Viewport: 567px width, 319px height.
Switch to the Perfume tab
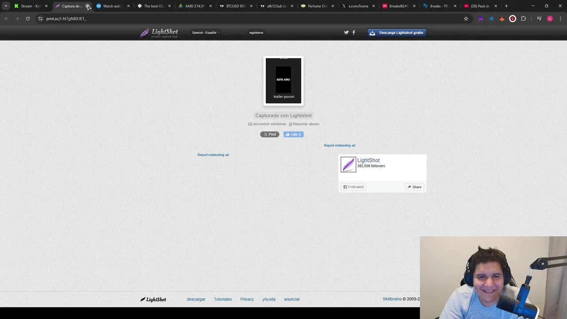pyautogui.click(x=317, y=6)
